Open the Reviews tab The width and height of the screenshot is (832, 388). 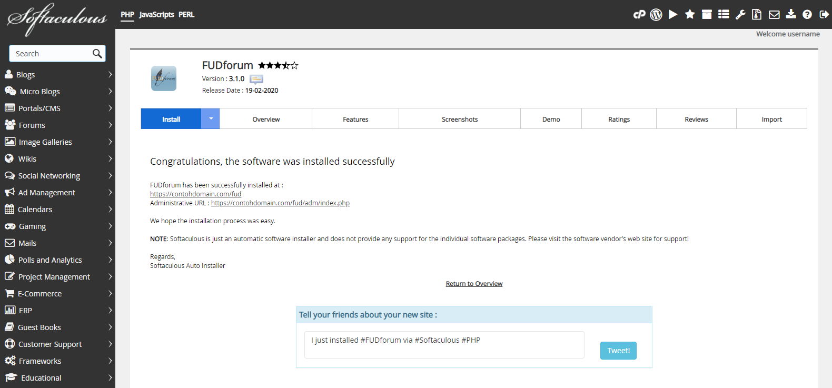tap(696, 120)
